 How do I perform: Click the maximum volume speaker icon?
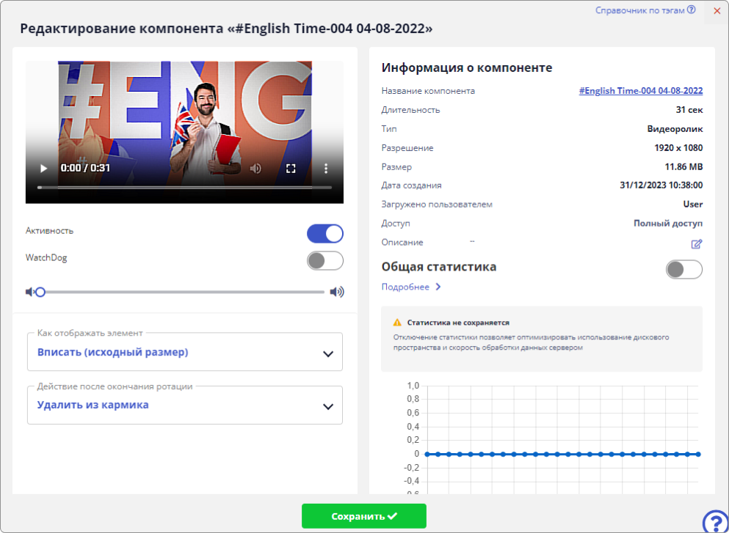point(338,291)
